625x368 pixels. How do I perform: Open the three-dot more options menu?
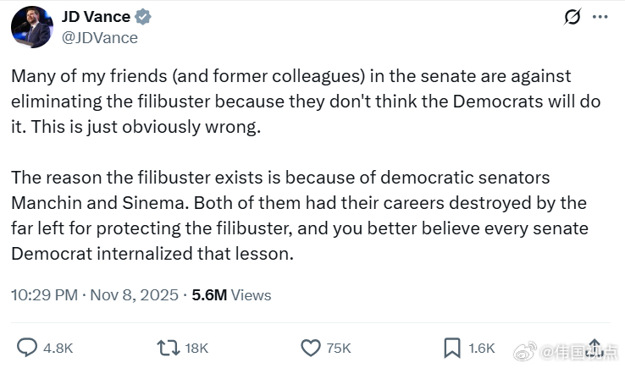600,18
